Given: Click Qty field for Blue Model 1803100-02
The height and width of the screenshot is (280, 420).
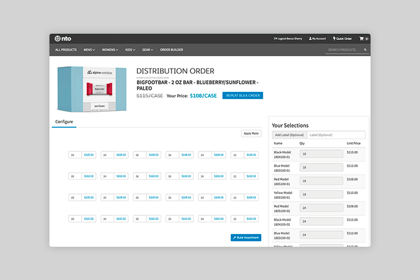Looking at the screenshot, I should click(321, 235).
